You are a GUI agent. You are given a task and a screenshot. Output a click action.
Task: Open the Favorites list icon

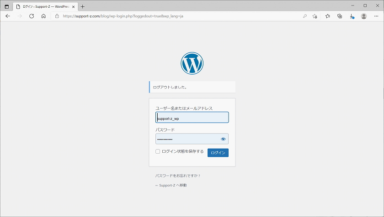pyautogui.click(x=328, y=16)
